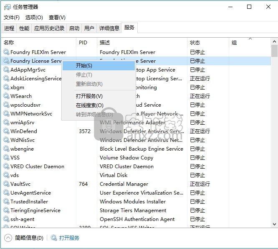This screenshot has width=278, height=249.
Task: Click the gear icon beside UevAgentService
Action: pos(6,193)
